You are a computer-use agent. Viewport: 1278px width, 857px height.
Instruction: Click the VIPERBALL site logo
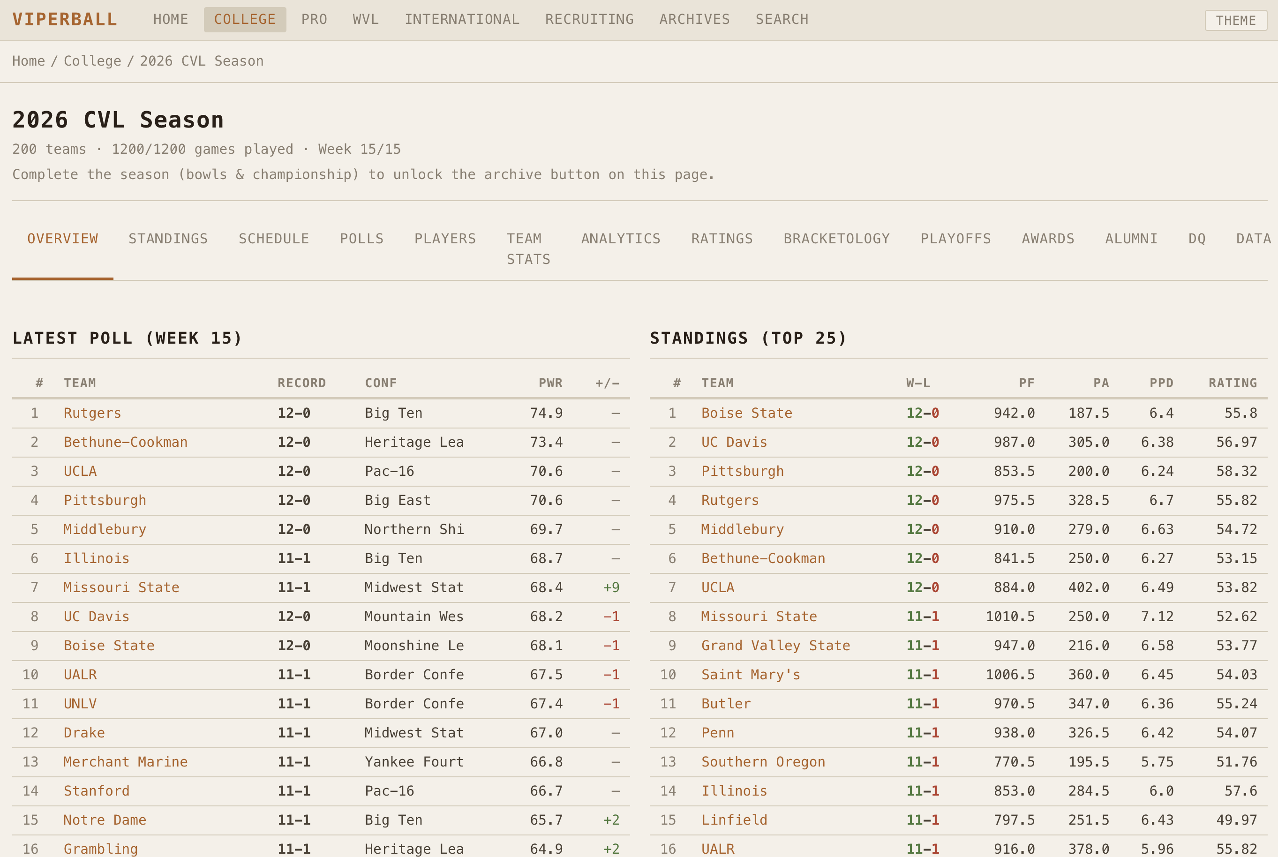tap(65, 20)
